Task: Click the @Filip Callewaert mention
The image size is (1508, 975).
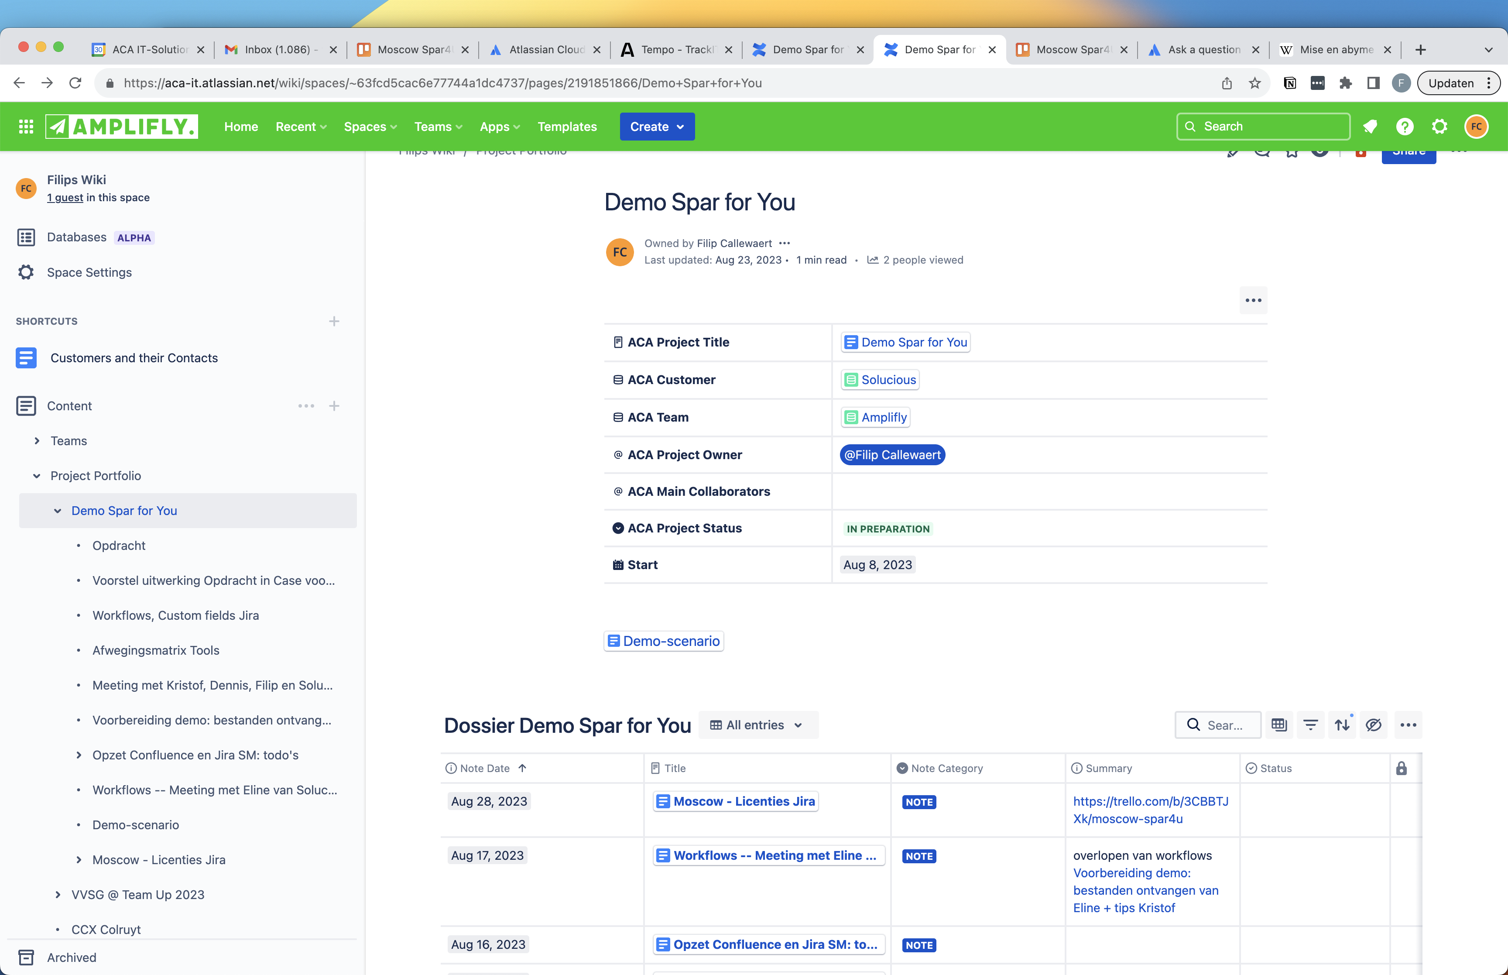Action: 892,455
